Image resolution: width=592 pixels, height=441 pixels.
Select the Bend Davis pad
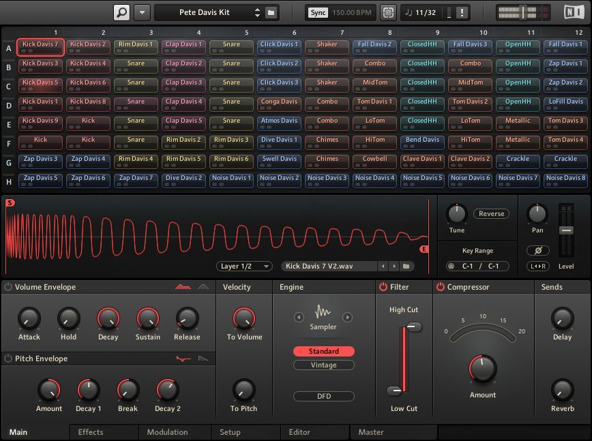pos(422,142)
